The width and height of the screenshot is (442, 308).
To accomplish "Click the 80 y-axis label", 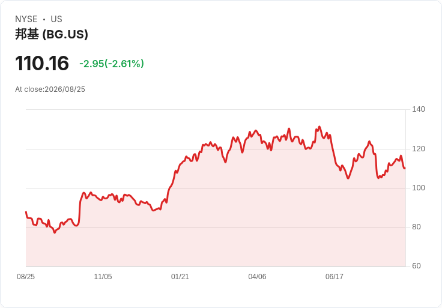I will [416, 227].
